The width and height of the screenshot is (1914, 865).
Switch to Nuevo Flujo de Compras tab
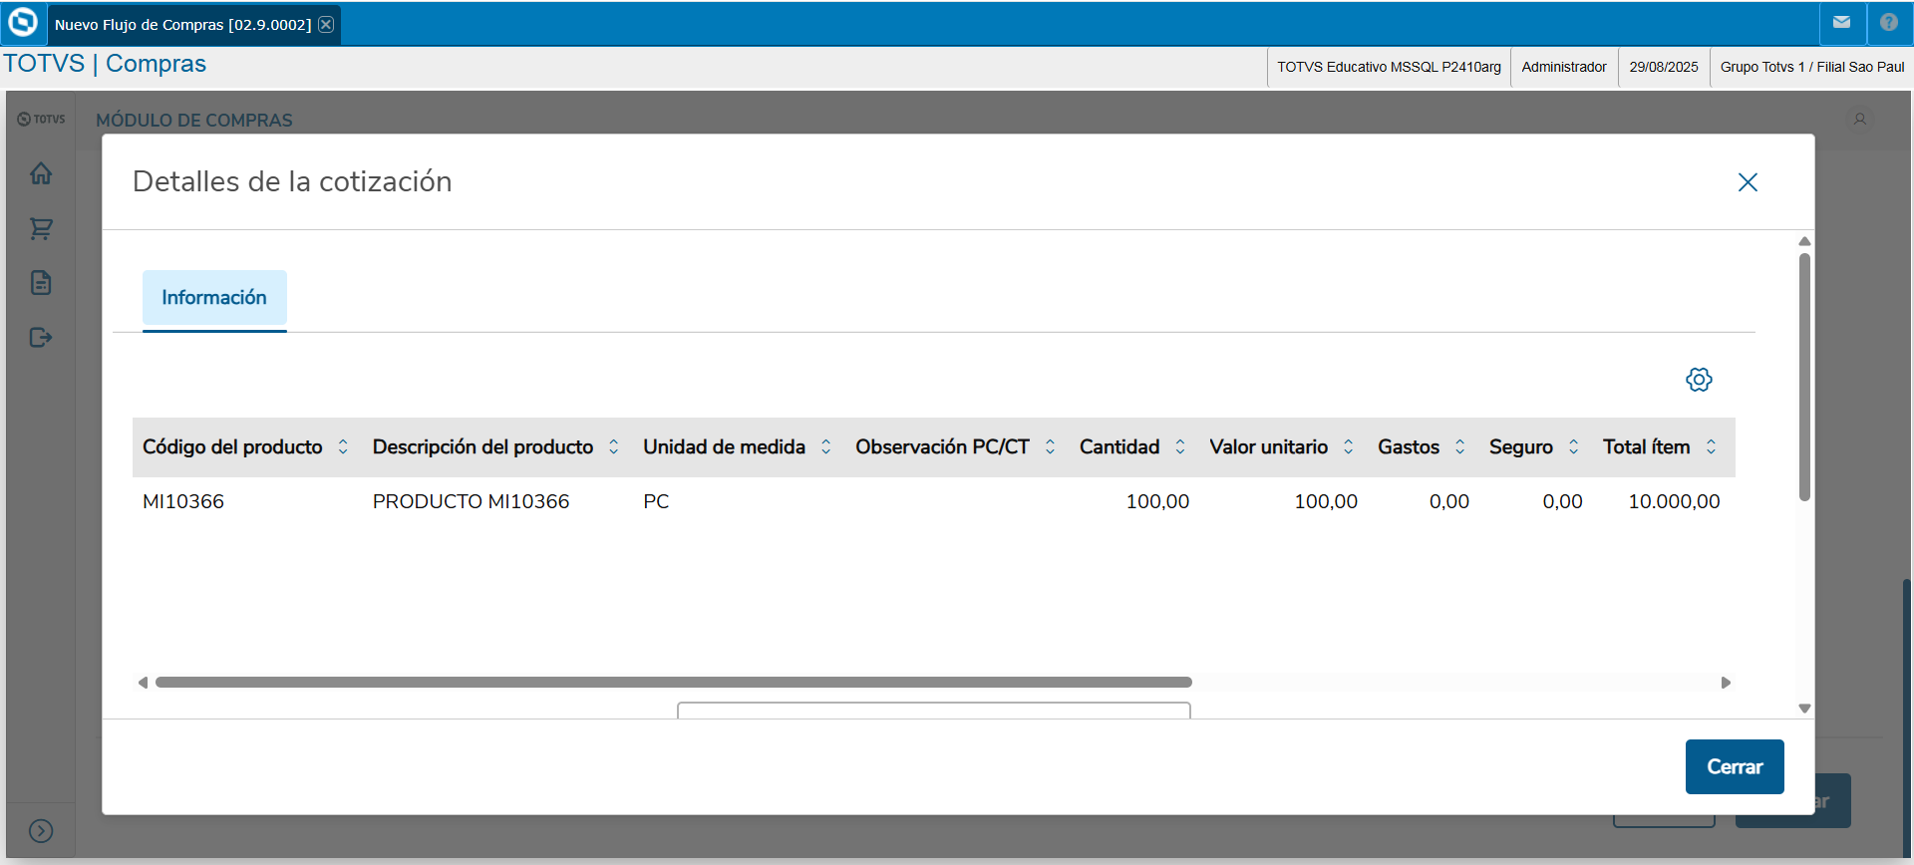click(182, 24)
